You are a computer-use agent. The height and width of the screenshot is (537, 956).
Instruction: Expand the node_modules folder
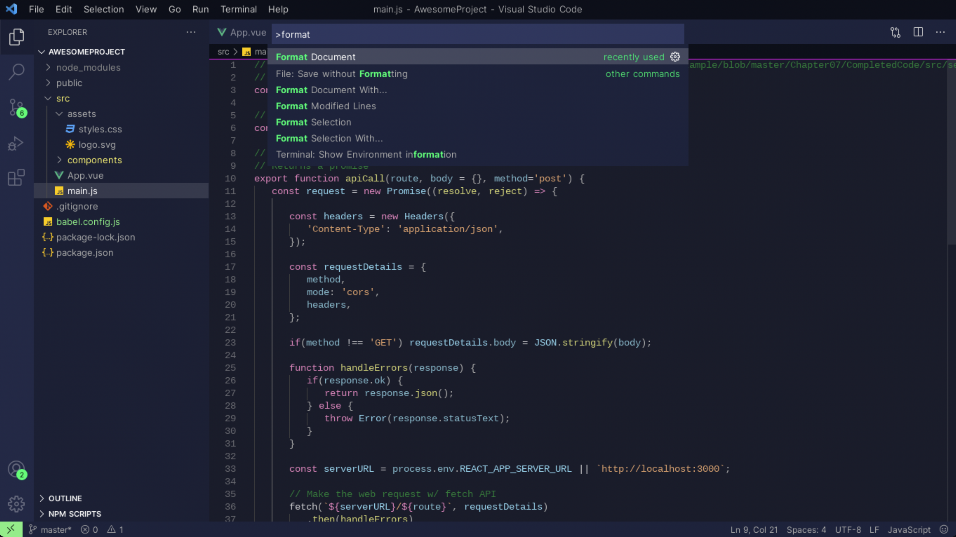tap(88, 68)
